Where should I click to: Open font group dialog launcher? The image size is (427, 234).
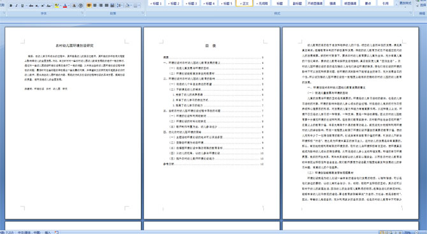[x=82, y=13]
